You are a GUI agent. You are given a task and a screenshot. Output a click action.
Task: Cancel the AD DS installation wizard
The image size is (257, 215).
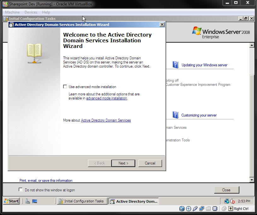coord(150,163)
